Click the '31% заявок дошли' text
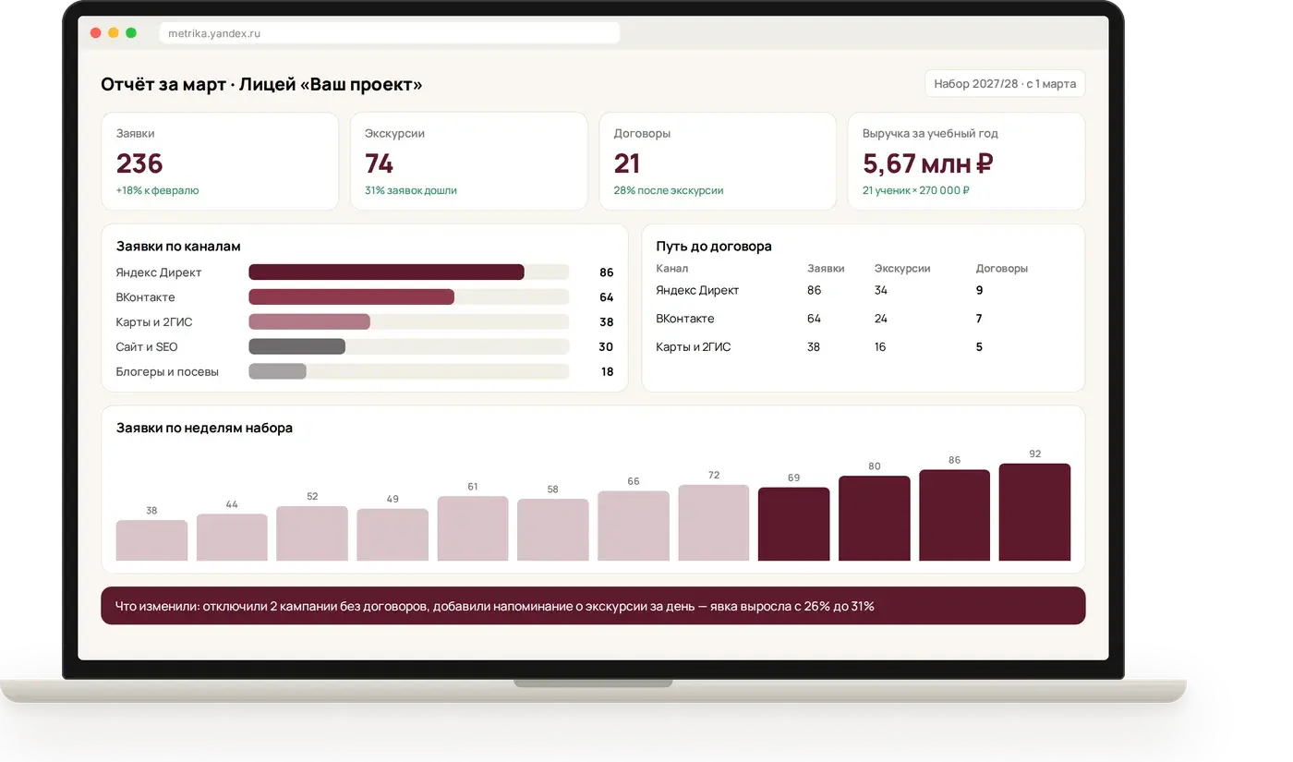 (x=411, y=190)
